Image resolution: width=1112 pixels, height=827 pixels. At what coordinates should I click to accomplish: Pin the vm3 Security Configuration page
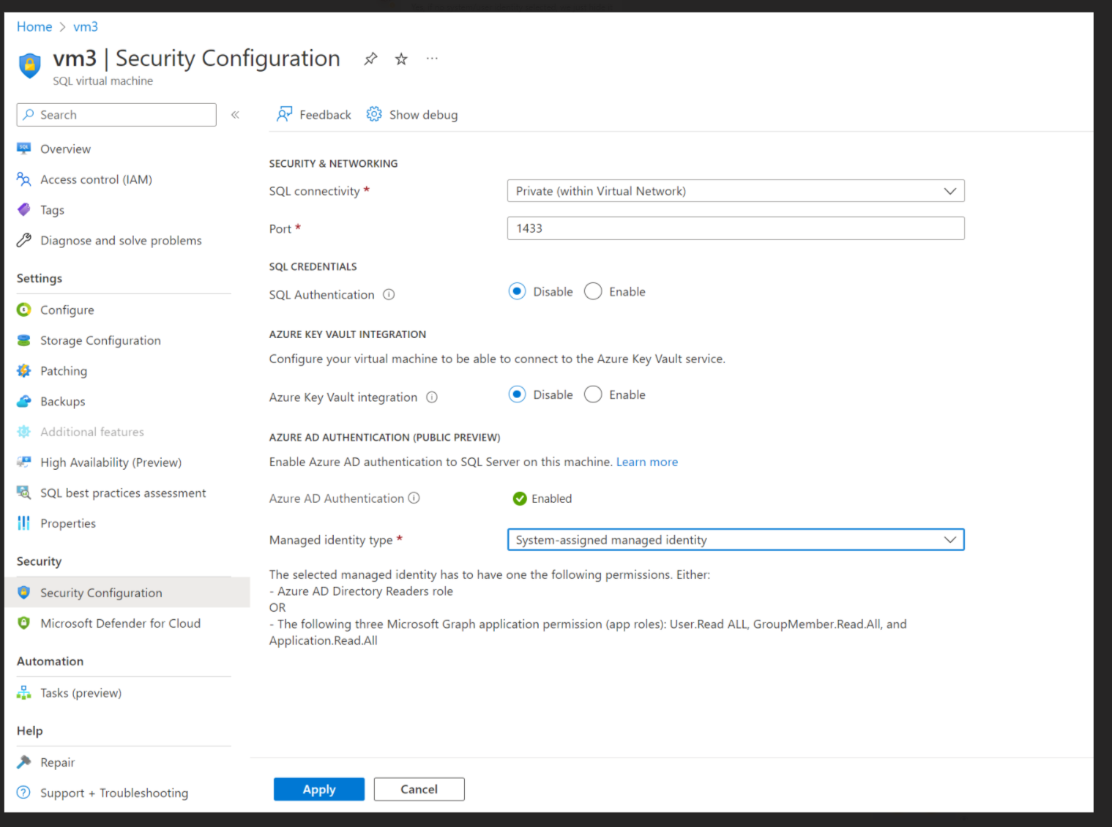click(370, 59)
